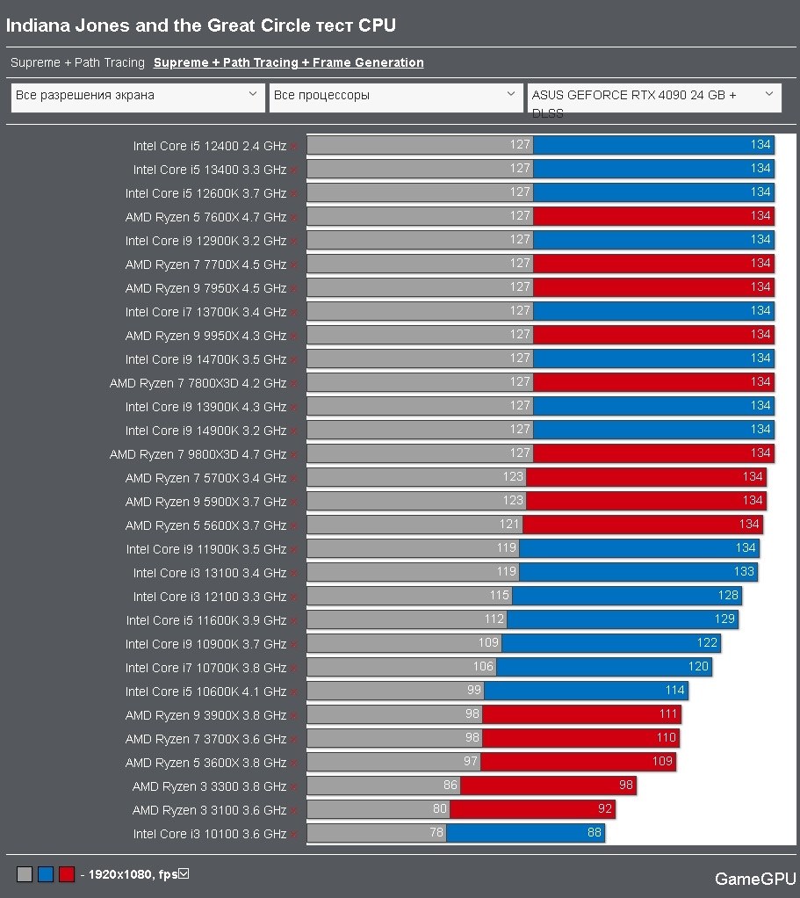800x898 pixels.
Task: Click X icon beside AMD Ryzen 7 9800X3D
Action: 294,454
